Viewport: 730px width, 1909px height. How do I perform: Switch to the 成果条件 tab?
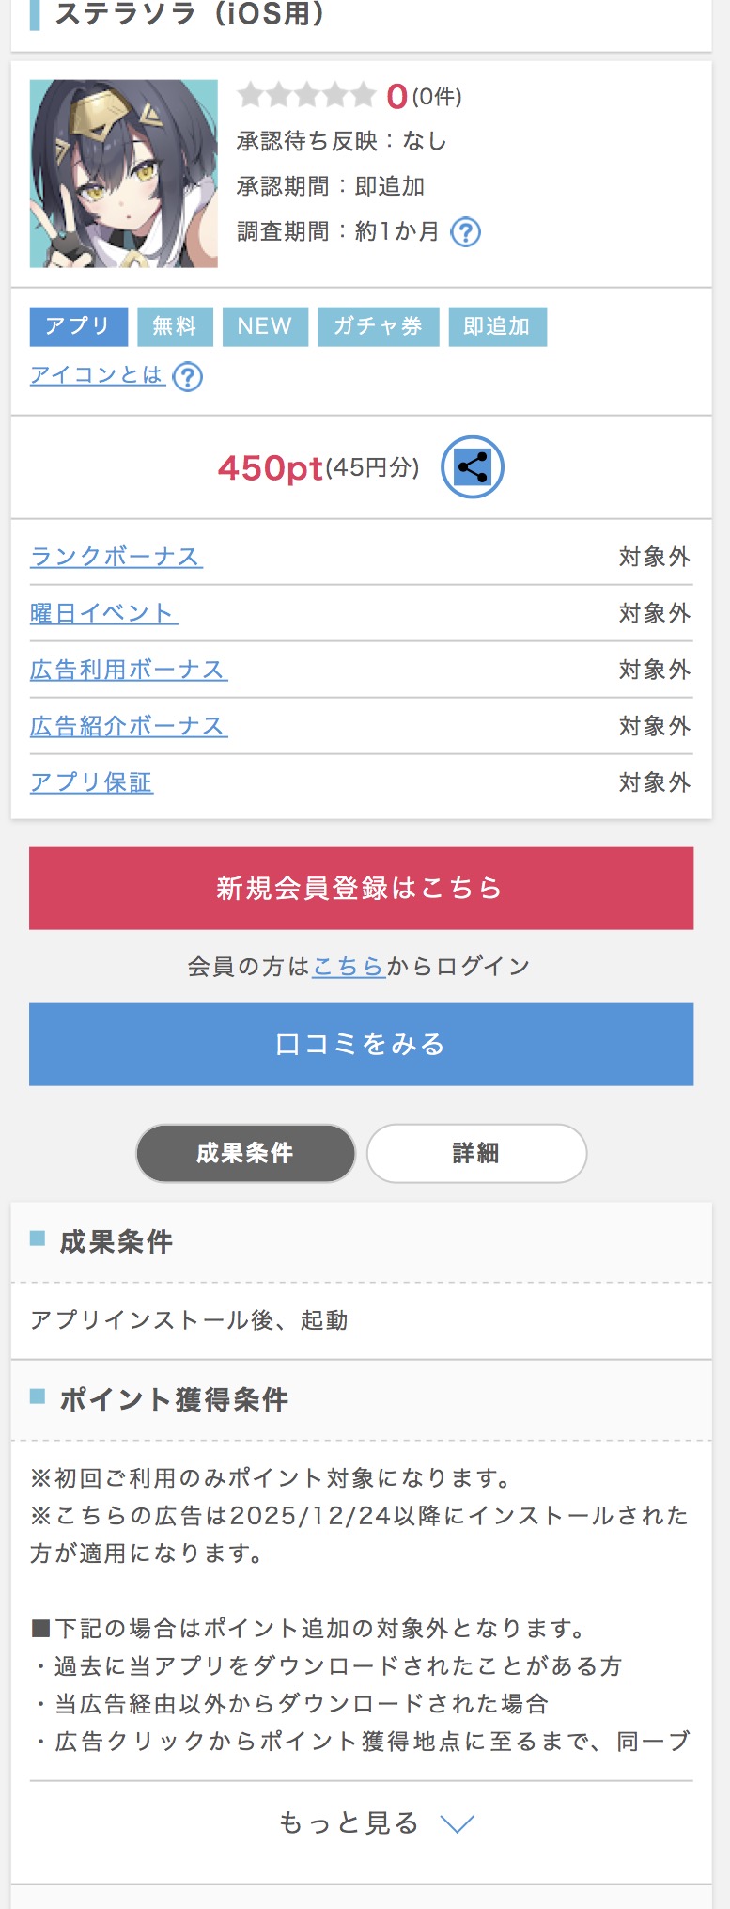(245, 1153)
